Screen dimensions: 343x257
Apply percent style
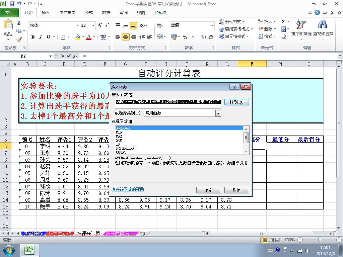point(185,37)
